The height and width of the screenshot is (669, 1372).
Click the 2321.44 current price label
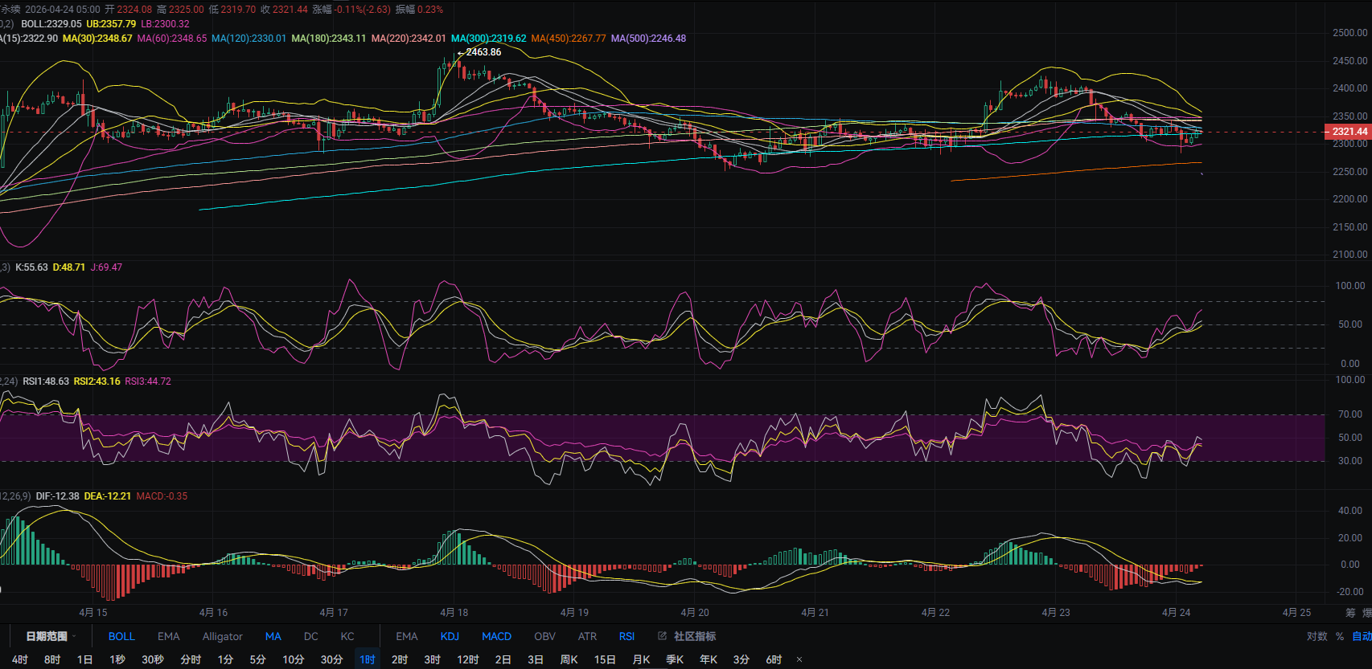click(1348, 132)
